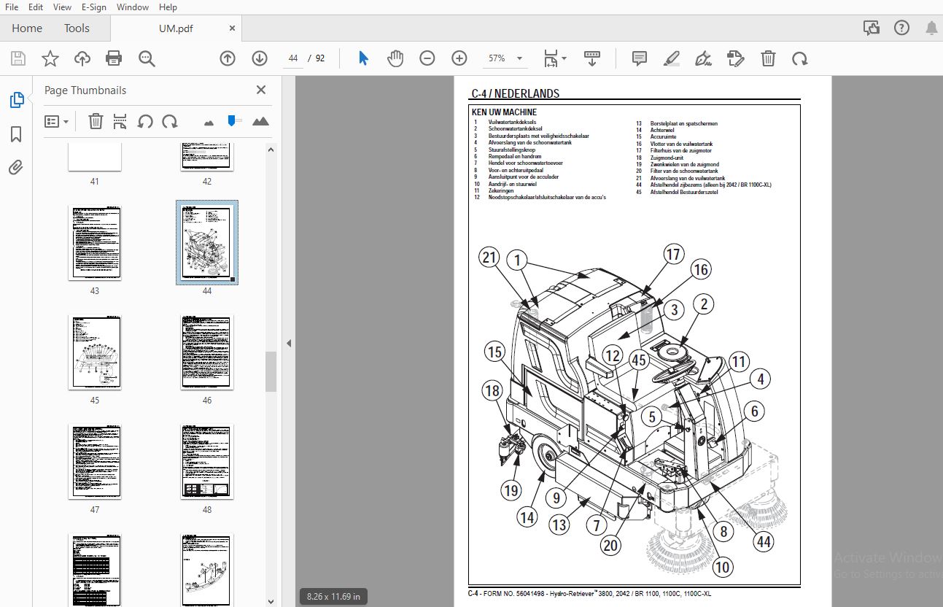Click the thumbnails scrollbar down arrow
This screenshot has width=943, height=607.
(x=271, y=601)
